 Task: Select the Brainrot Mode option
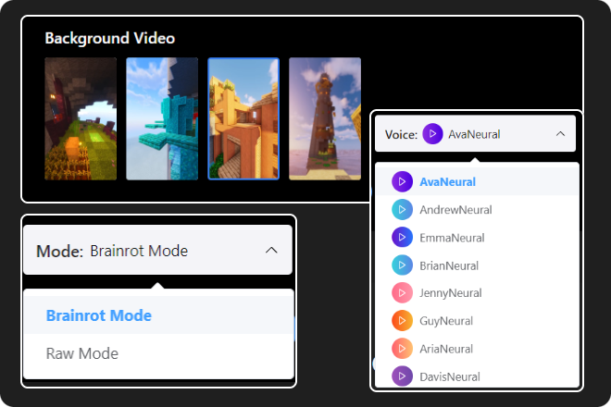click(158, 315)
